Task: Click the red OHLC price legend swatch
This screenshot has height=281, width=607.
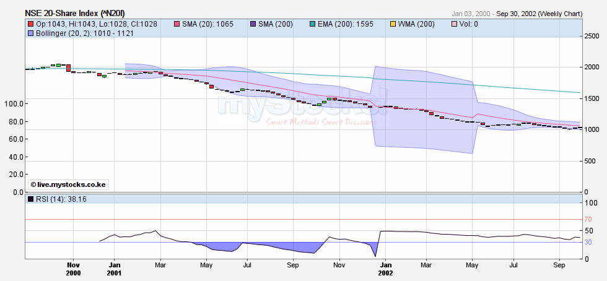Action: [30, 24]
